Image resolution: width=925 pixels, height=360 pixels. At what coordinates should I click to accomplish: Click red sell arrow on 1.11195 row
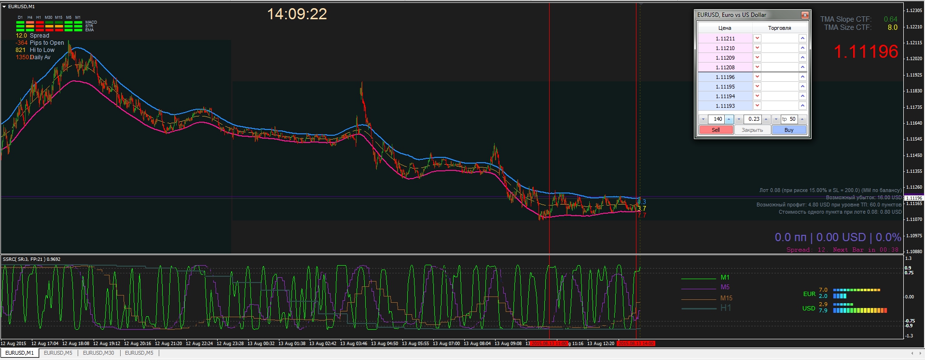757,87
